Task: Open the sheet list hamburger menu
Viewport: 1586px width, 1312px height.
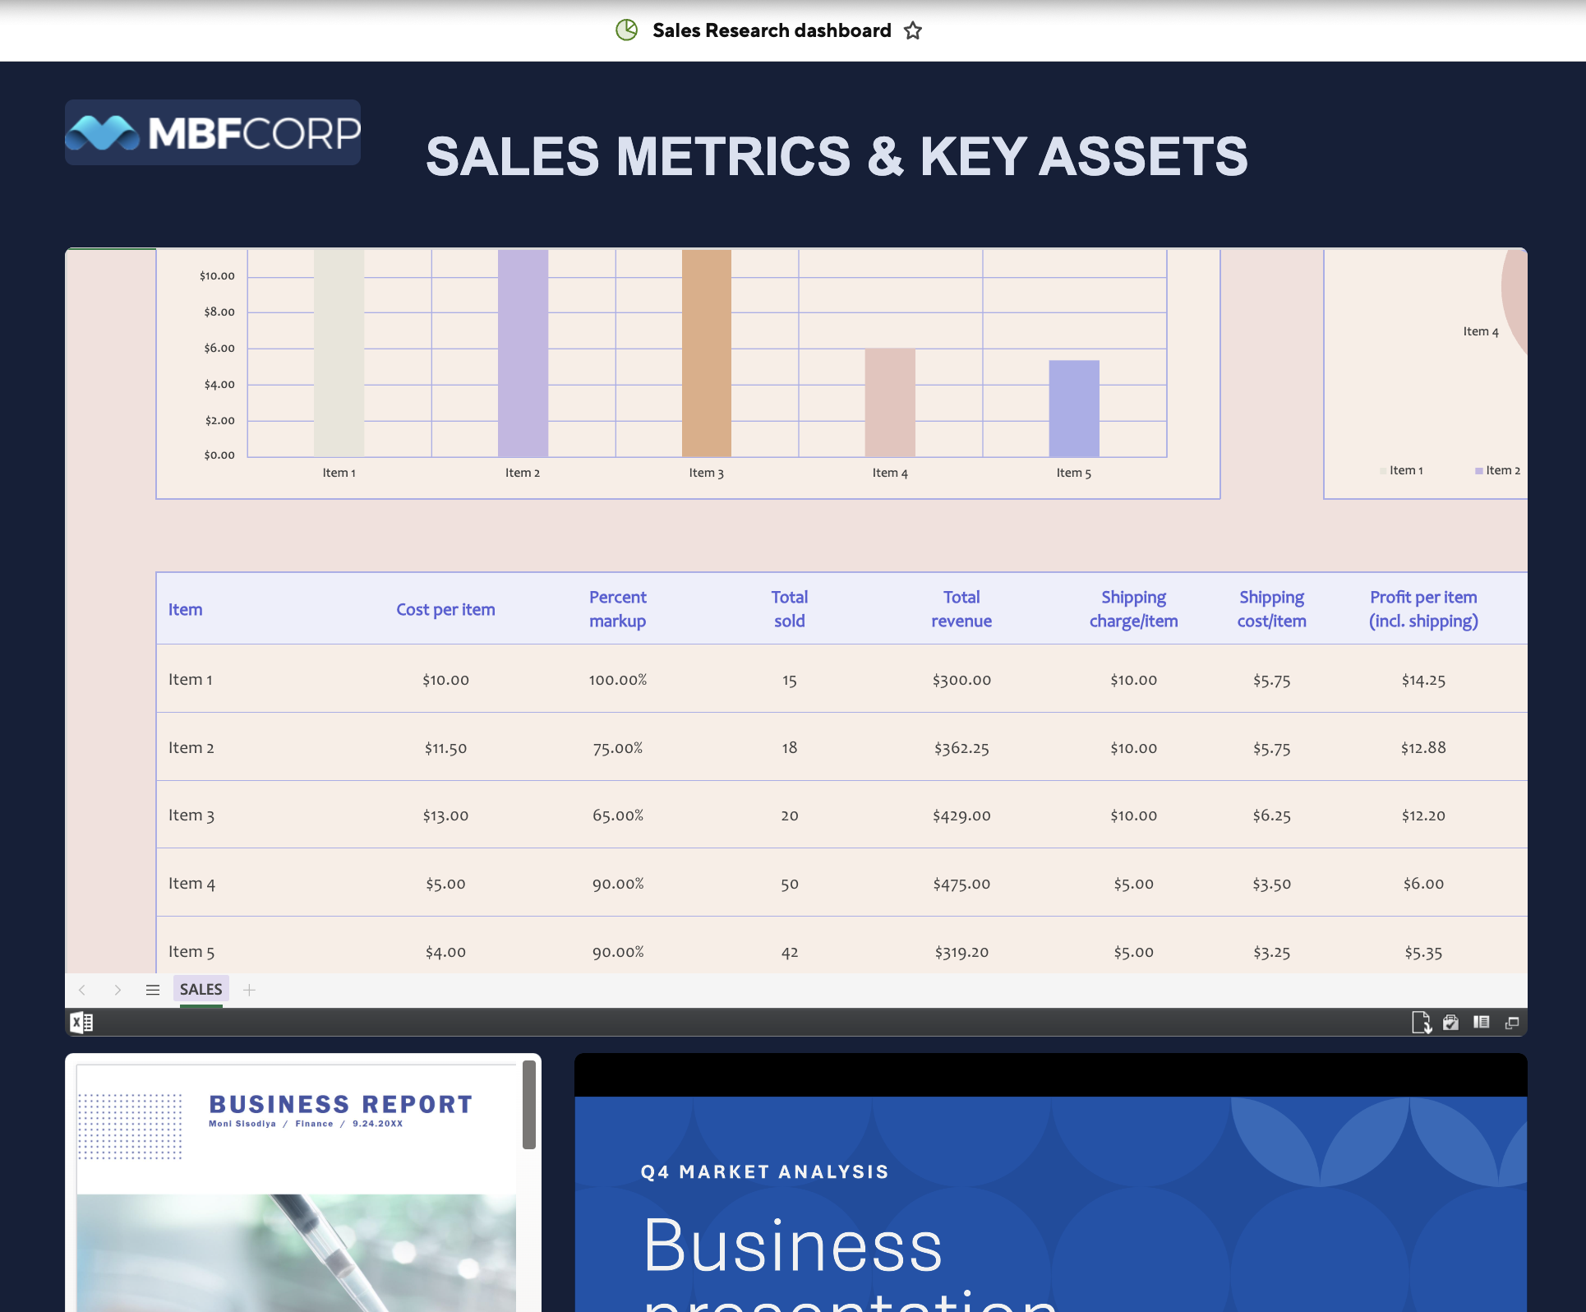Action: 153,990
